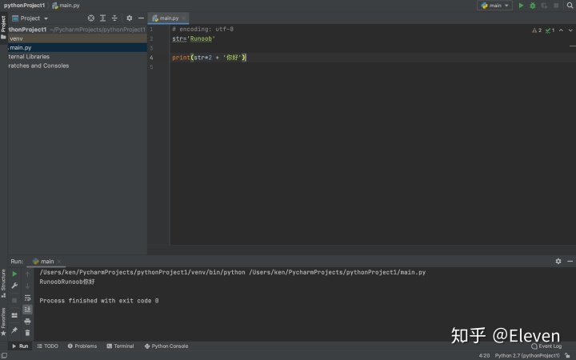This screenshot has width=576, height=360.
Task: Select main.py in the Project tree
Action: pyautogui.click(x=78, y=47)
